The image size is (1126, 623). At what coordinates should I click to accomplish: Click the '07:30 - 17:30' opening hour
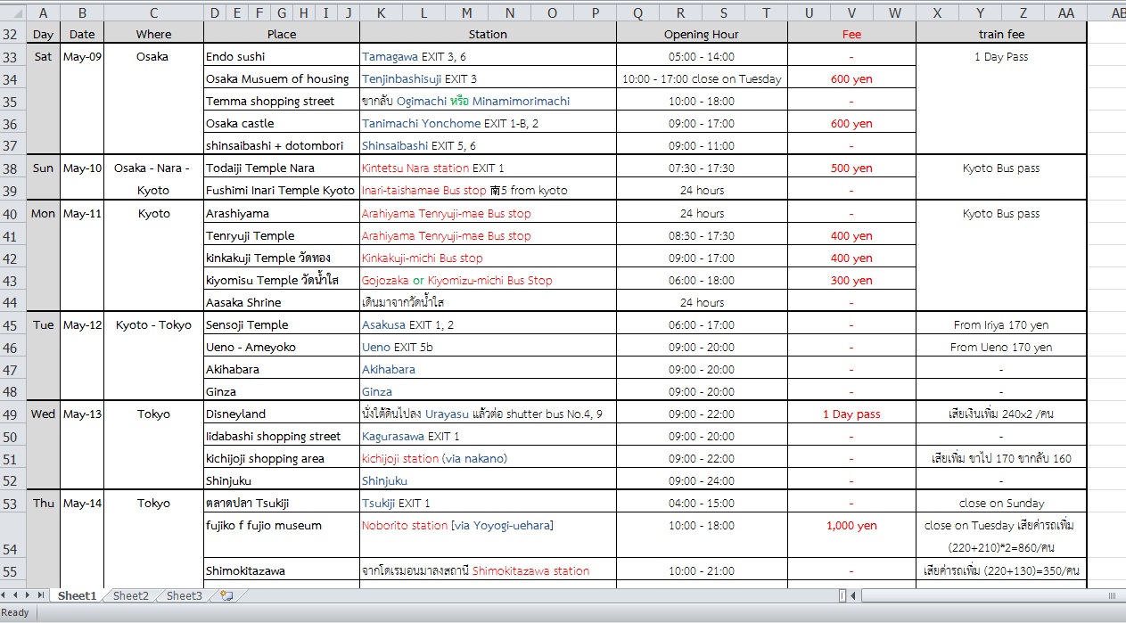point(702,168)
